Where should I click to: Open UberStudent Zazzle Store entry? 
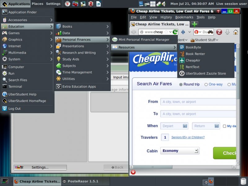[x=206, y=73]
